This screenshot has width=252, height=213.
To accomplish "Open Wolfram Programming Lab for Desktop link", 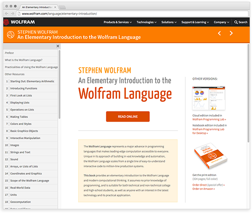I will coord(208,131).
